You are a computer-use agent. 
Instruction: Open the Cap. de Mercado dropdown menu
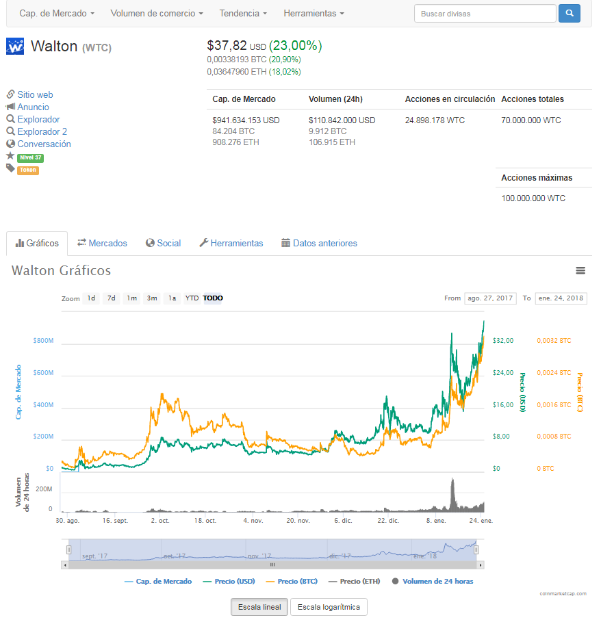[x=57, y=14]
